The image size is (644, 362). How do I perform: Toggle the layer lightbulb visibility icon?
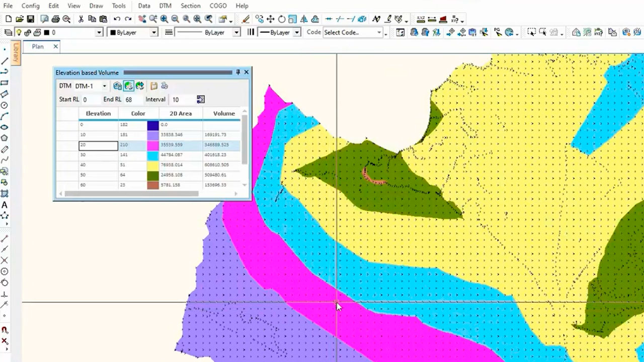click(x=19, y=32)
